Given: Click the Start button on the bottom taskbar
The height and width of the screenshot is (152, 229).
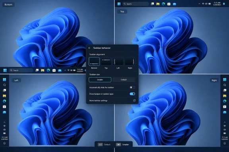Looking at the screenshot, I should point(5,70).
